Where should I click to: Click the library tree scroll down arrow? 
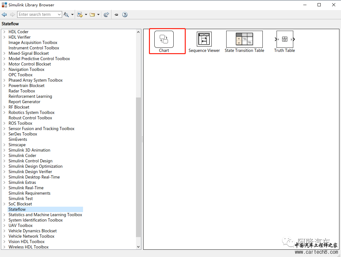click(x=138, y=247)
